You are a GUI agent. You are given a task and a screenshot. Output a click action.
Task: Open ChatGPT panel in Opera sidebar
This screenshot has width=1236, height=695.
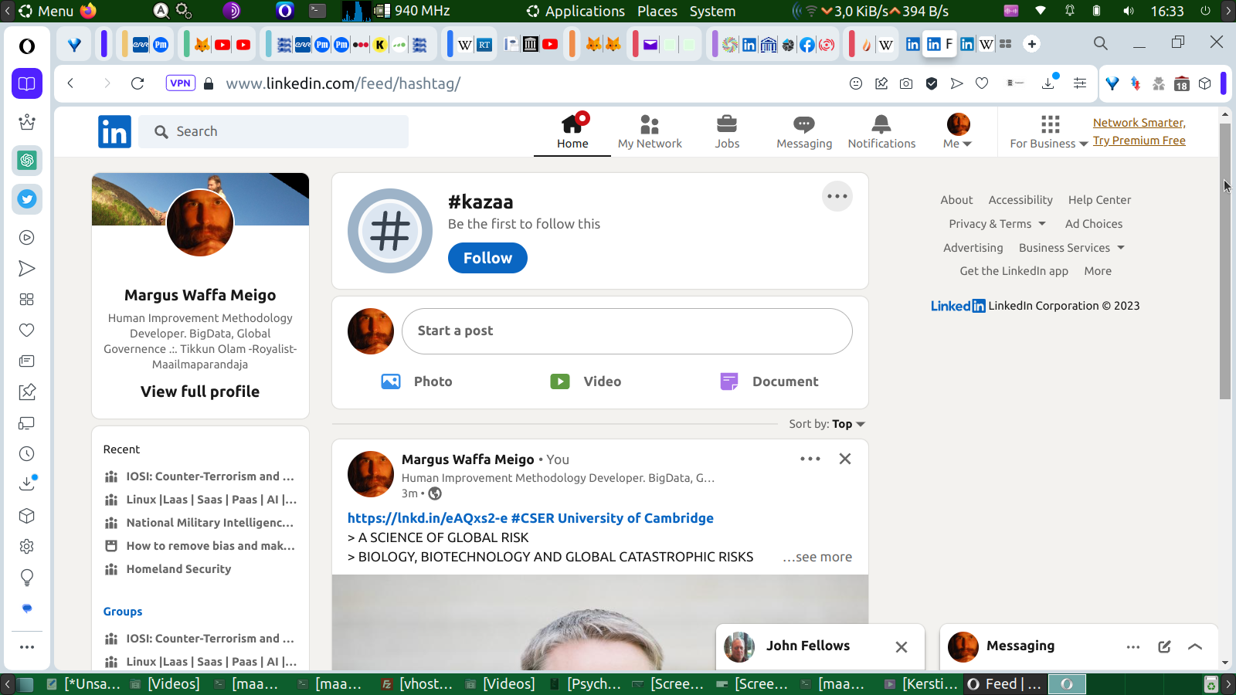tap(27, 161)
